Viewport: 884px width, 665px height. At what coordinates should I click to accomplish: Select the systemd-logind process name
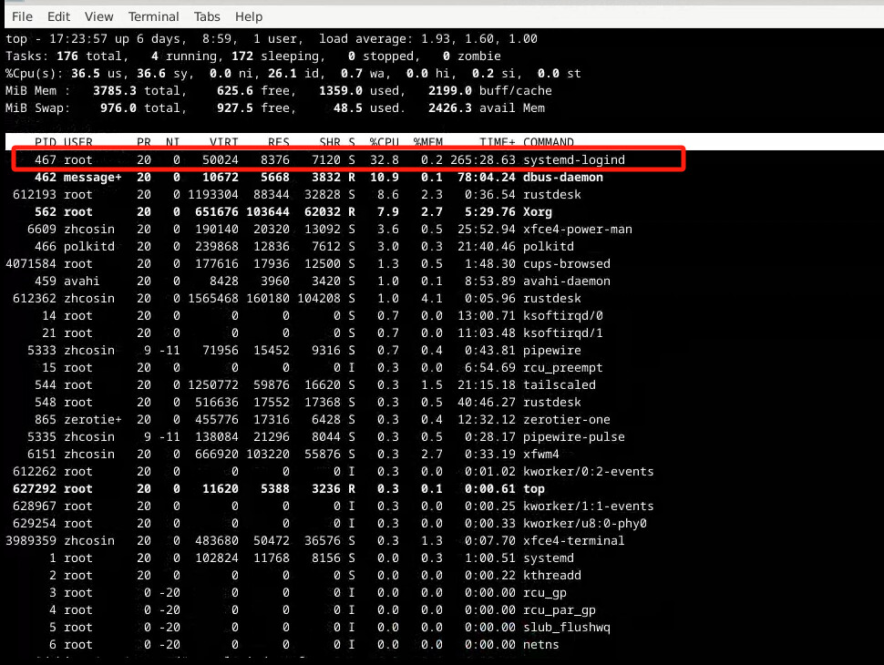tap(574, 160)
